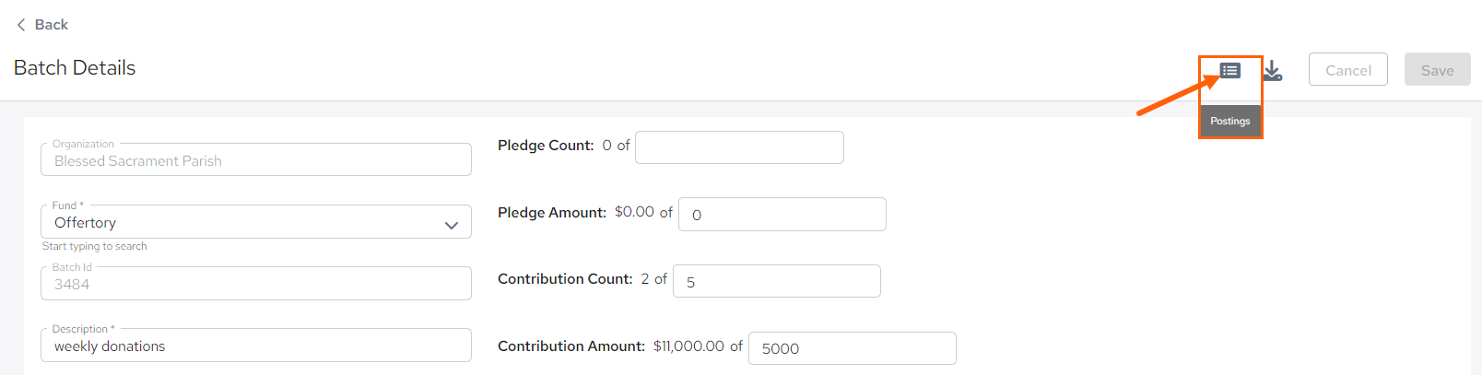Click the Pledge Count label text
This screenshot has height=375, width=1482.
(x=546, y=146)
